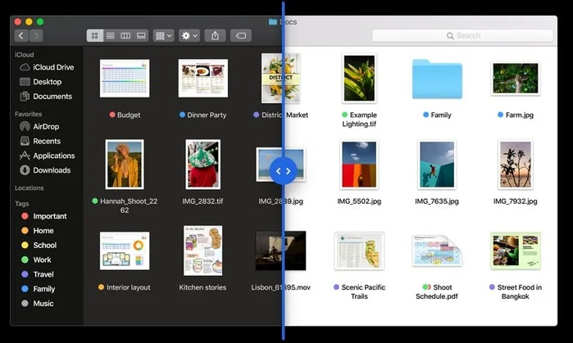Click the Favorites section header
The width and height of the screenshot is (573, 343).
click(x=29, y=114)
